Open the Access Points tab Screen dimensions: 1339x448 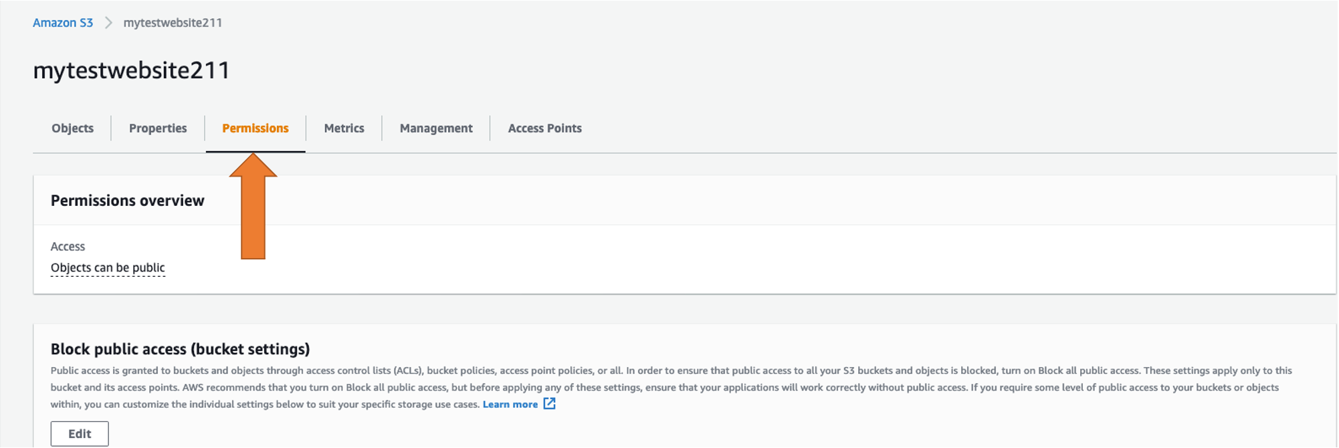click(544, 128)
